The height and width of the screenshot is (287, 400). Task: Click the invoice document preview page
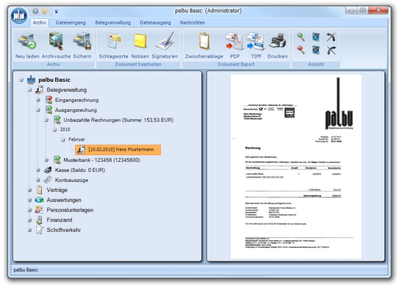(x=296, y=166)
